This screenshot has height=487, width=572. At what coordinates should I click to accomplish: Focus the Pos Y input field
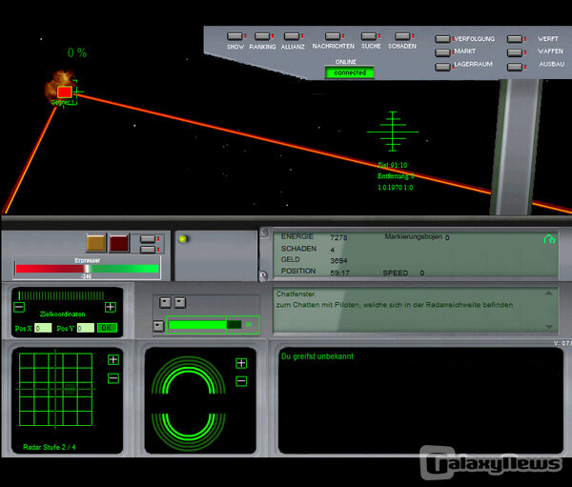[86, 328]
